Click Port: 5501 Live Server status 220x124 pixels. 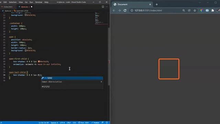tap(84, 123)
